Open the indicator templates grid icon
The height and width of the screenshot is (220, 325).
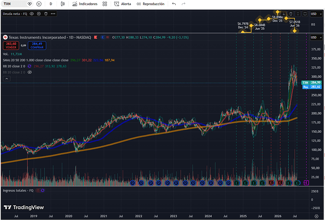point(105,4)
